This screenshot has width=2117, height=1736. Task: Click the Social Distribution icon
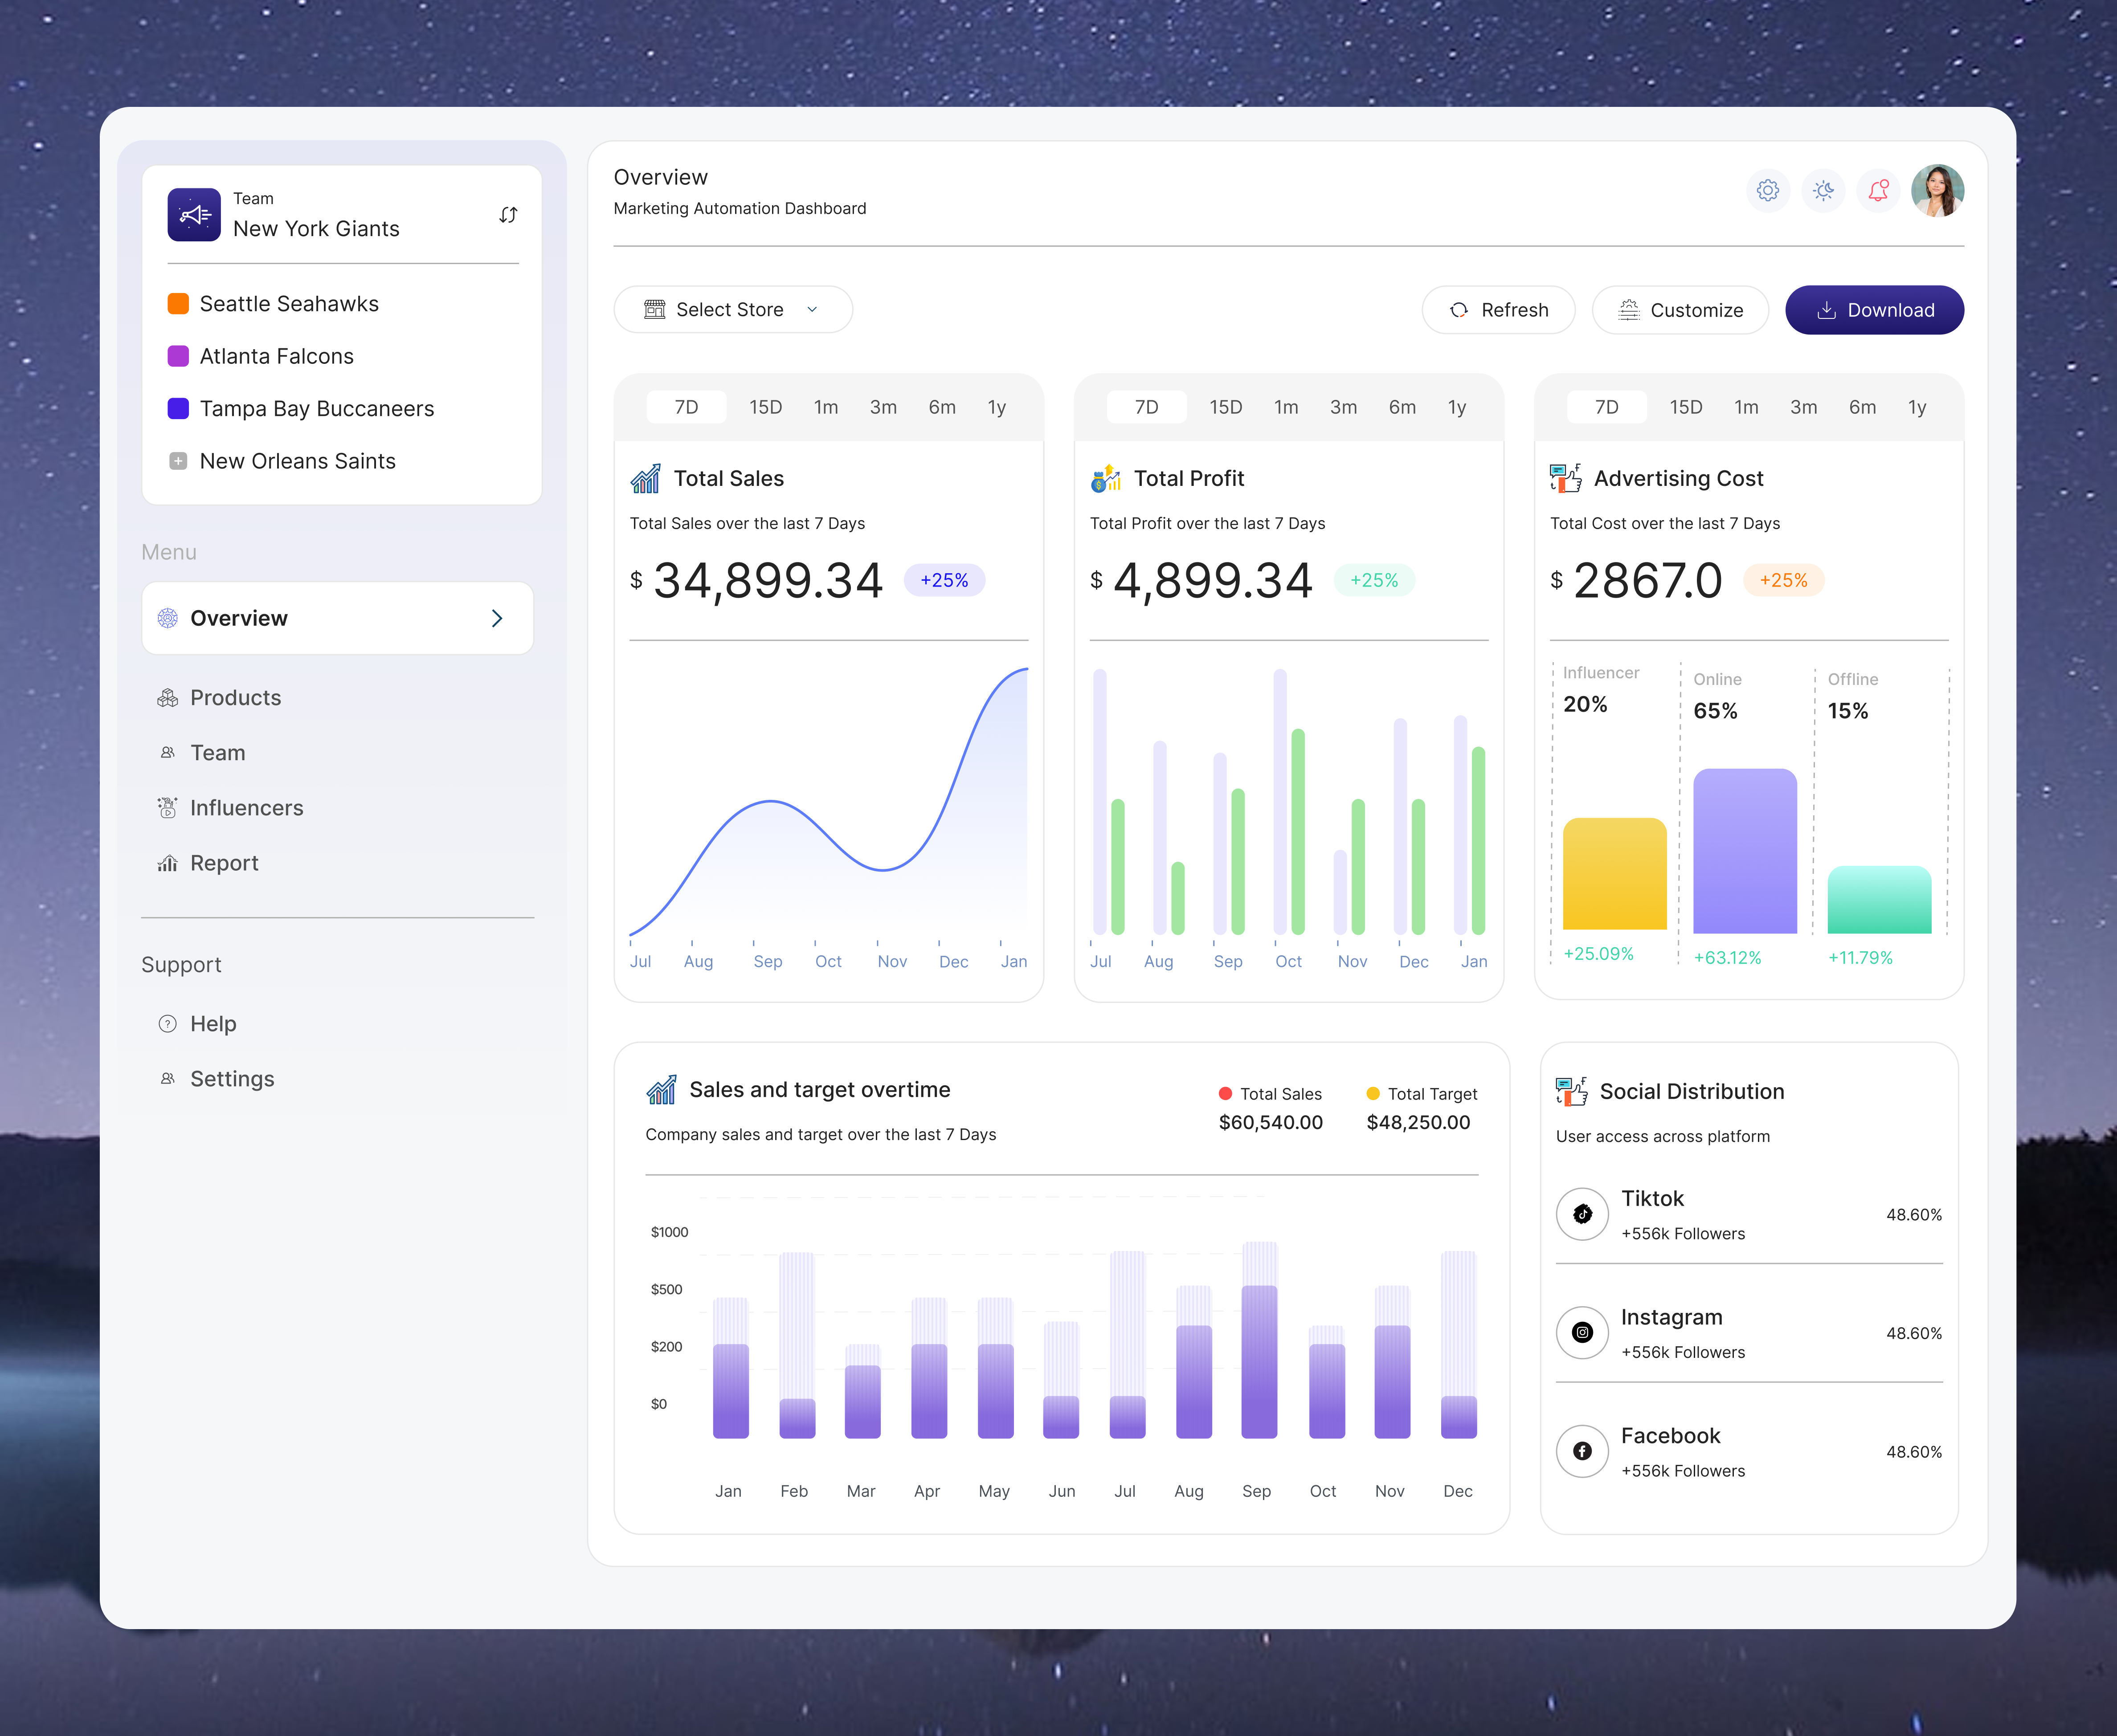coord(1572,1091)
